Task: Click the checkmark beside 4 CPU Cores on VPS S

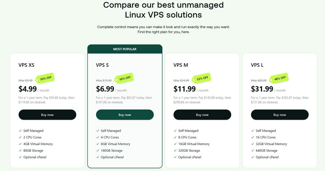Action: tap(97, 137)
